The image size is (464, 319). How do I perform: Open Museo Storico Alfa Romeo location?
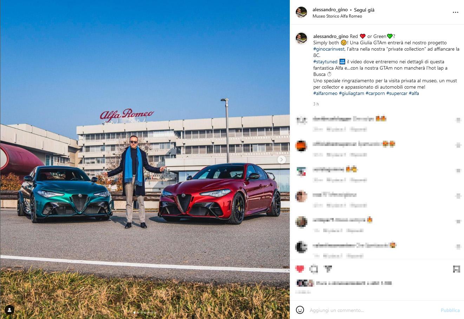(x=337, y=16)
